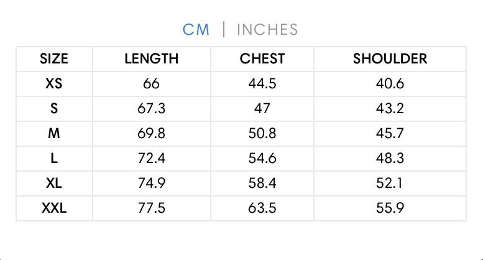Select the XXL size row label
The height and width of the screenshot is (260, 483).
coord(54,208)
